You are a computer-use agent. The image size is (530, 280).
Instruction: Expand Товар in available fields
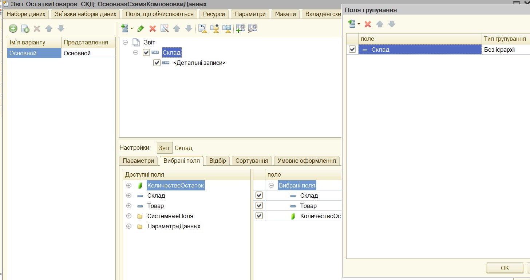tap(129, 206)
